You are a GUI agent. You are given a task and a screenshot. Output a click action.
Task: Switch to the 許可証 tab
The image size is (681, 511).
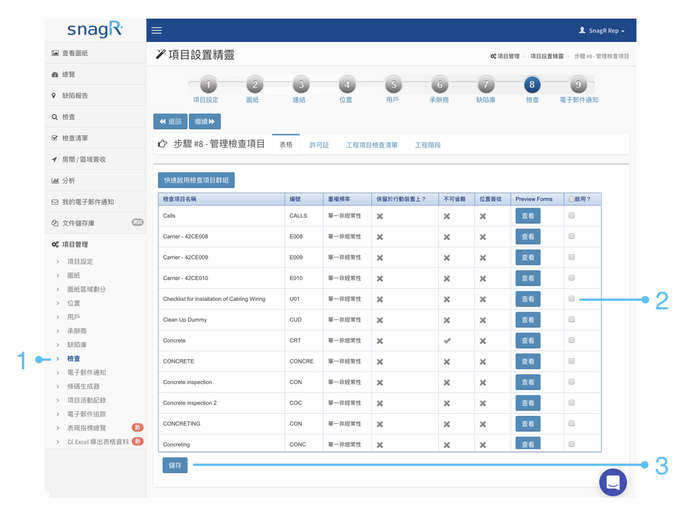(x=319, y=145)
